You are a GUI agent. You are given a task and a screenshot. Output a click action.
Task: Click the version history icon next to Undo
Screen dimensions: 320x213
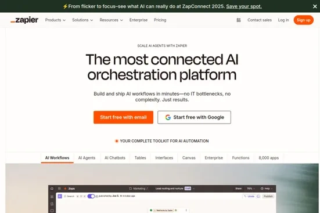tap(258, 196)
